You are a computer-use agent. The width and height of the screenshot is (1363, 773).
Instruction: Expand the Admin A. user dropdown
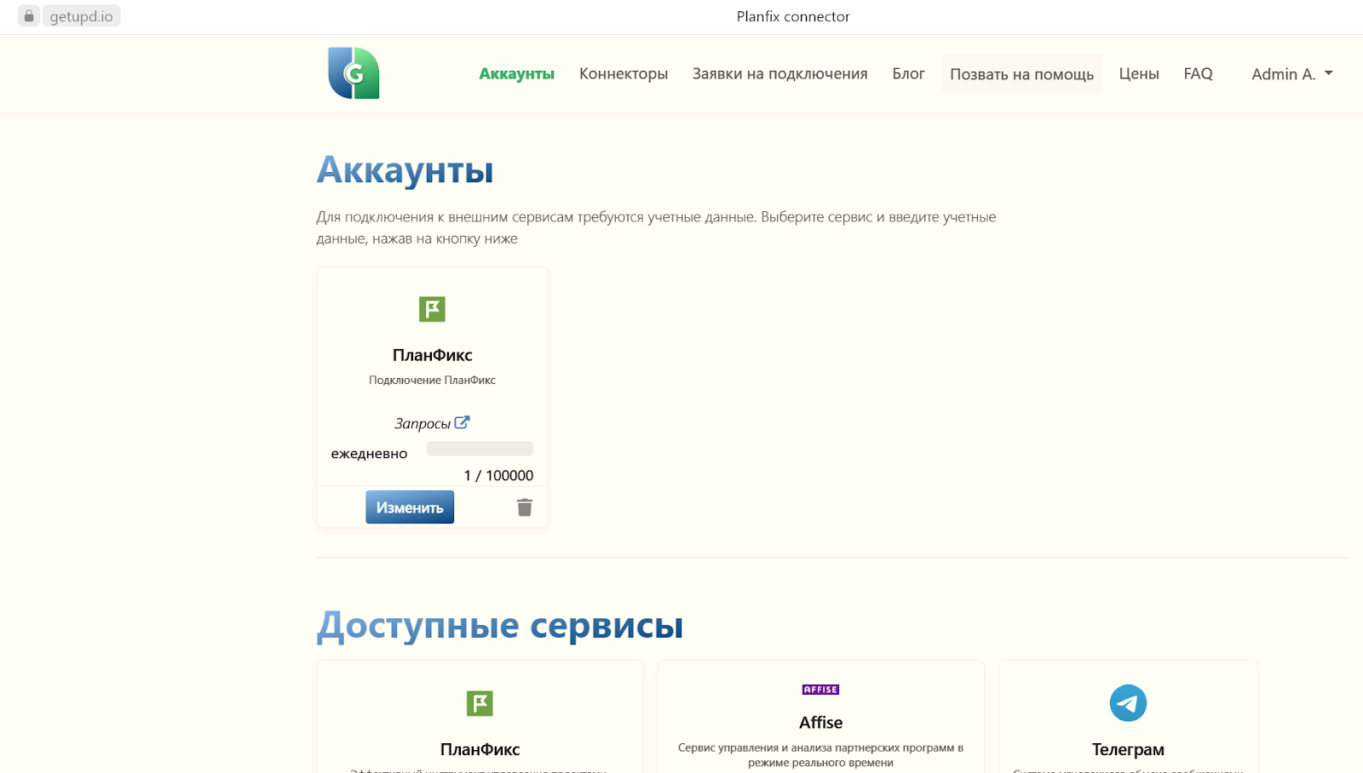tap(1291, 74)
